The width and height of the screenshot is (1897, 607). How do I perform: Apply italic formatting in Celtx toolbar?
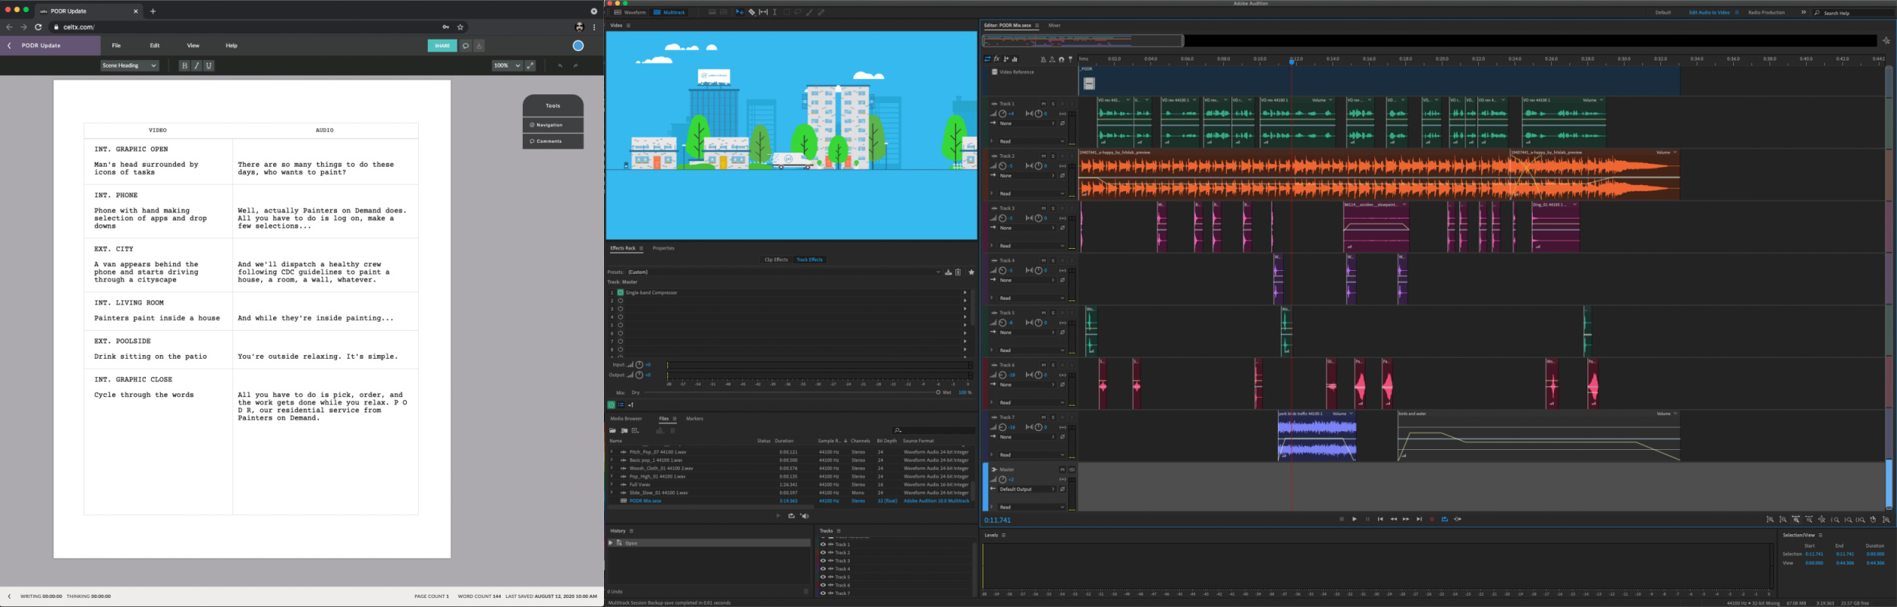coord(197,66)
